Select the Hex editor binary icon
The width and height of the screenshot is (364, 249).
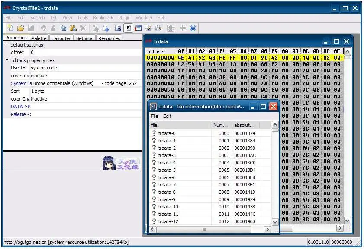[128, 28]
